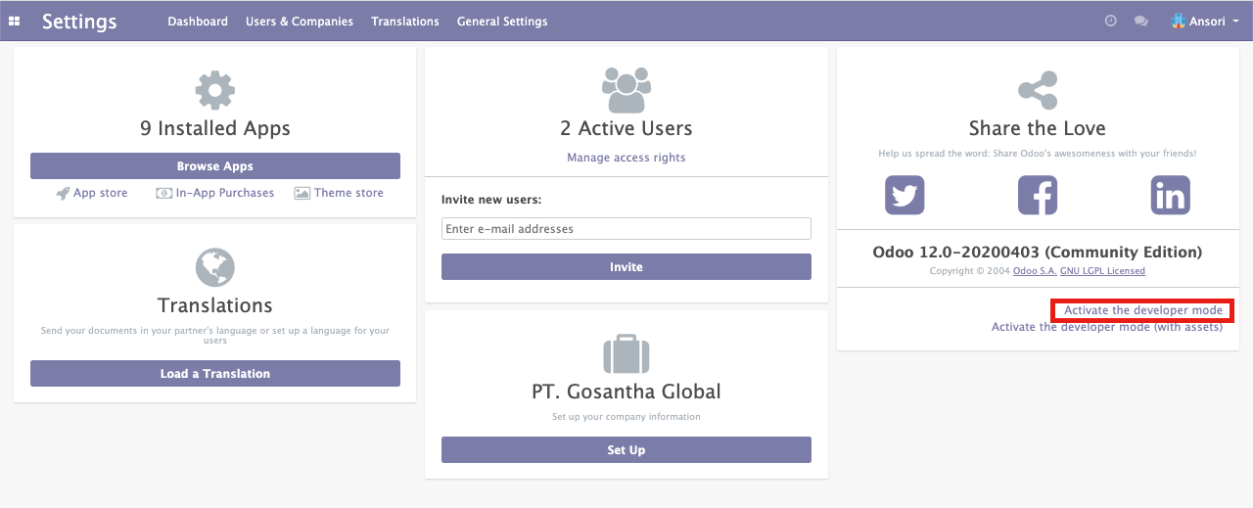Click the Browse Apps button
Screen dimensions: 1253x508
(x=215, y=165)
